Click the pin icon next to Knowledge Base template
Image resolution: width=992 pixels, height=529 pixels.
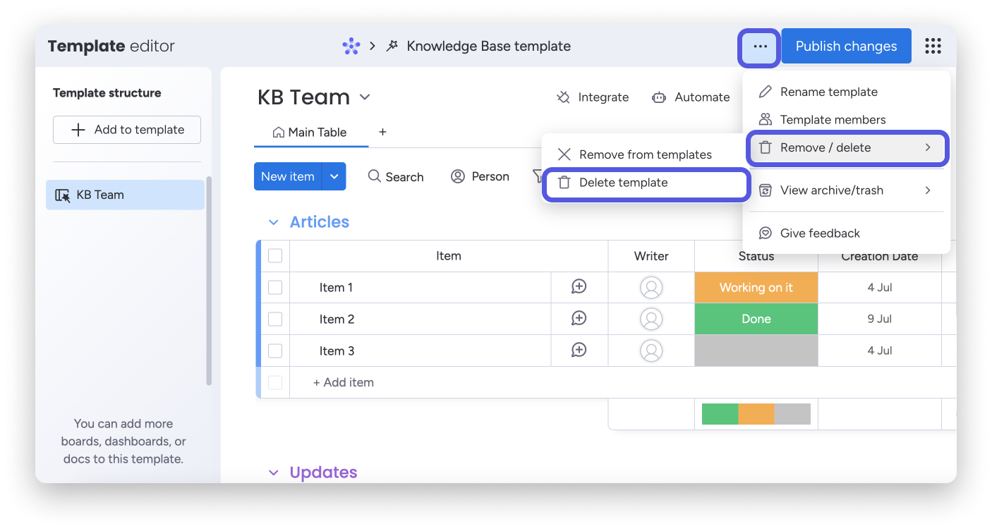392,46
